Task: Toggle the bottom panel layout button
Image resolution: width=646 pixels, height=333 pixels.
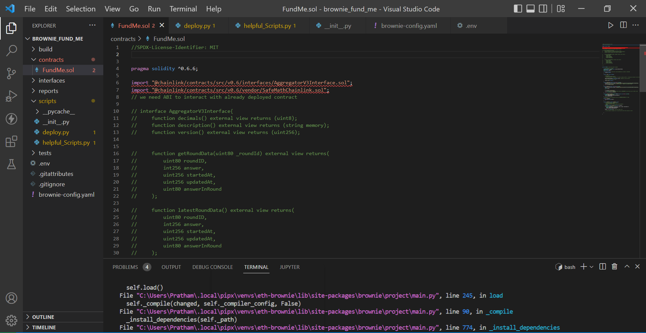Action: [531, 9]
